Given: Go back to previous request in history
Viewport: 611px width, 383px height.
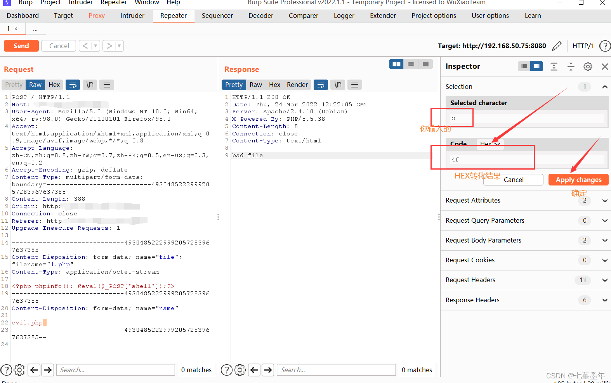Looking at the screenshot, I should point(85,46).
